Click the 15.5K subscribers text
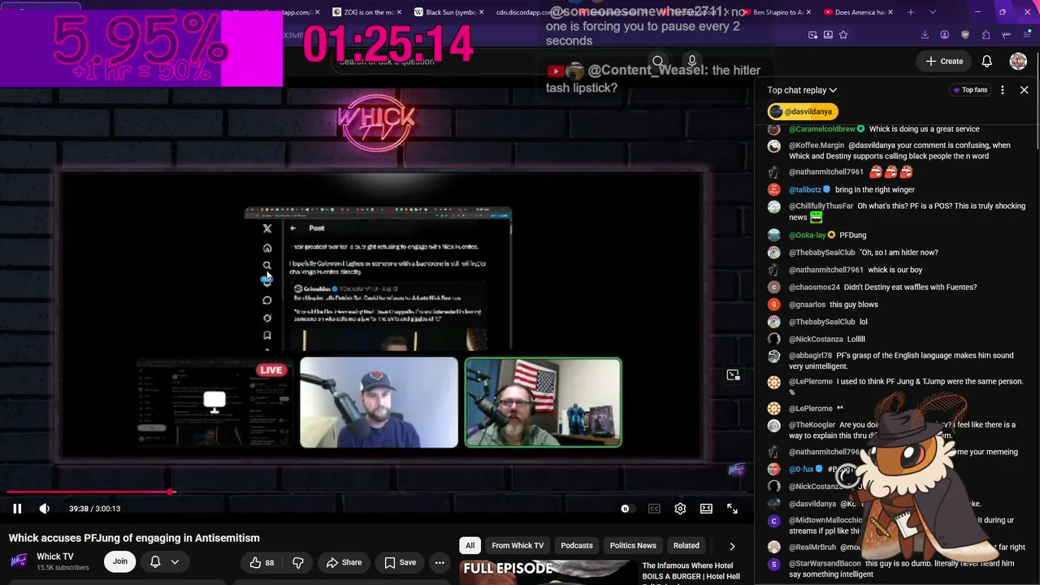Screen dimensions: 1040x585 point(63,568)
